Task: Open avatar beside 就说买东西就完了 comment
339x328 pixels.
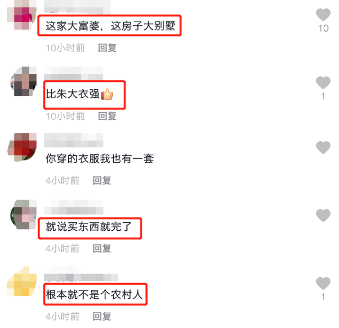Action: click(23, 214)
